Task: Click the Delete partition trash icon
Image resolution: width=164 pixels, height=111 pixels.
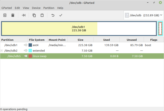Action: 13,15
